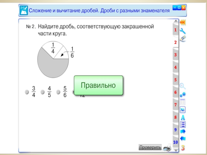Switch to task tab 10
The height and width of the screenshot is (155, 207).
tap(175, 142)
